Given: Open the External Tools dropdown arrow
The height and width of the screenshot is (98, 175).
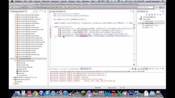Looking at the screenshot, I should tap(46, 8).
